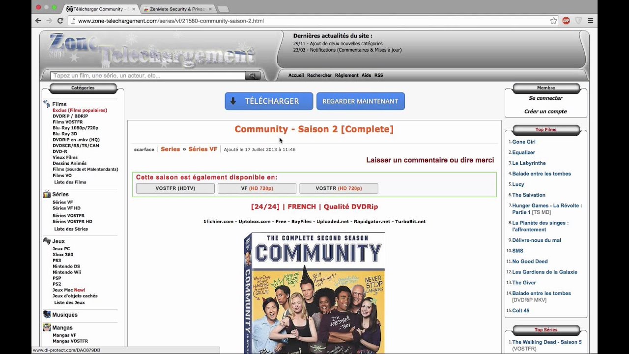629x354 pixels.
Task: Click the blue TÉLÉCHARGER button
Action: [269, 101]
